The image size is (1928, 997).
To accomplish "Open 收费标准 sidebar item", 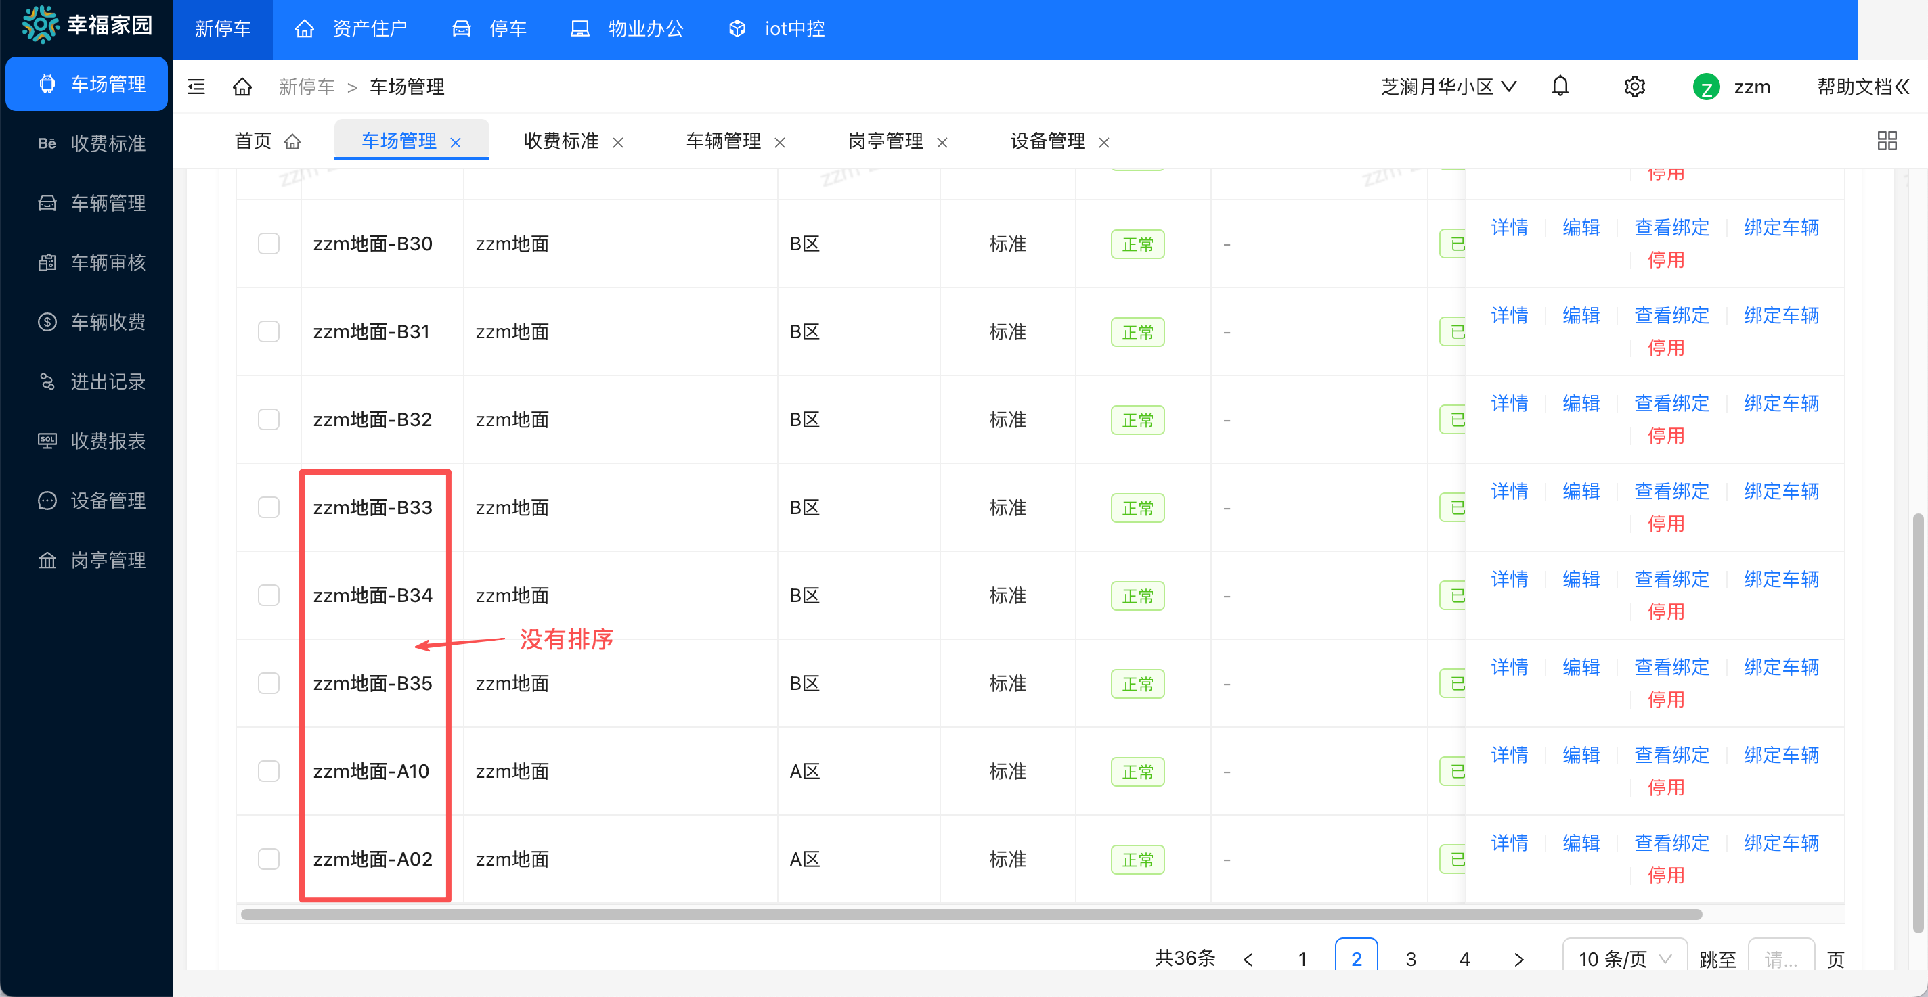I will click(87, 143).
